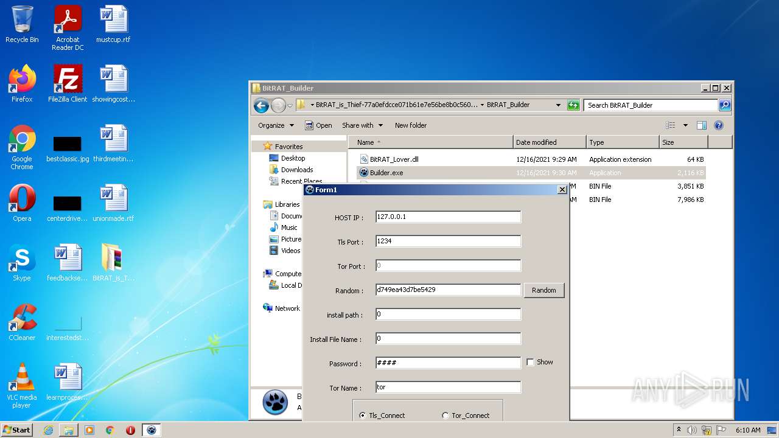Open Recycle Bin desktop icon

pos(22,24)
